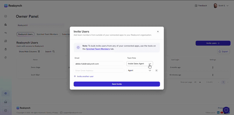Open the Inside Sales Agent team role dropdown
Viewport: 234px width, 115px height.
[x=140, y=63]
